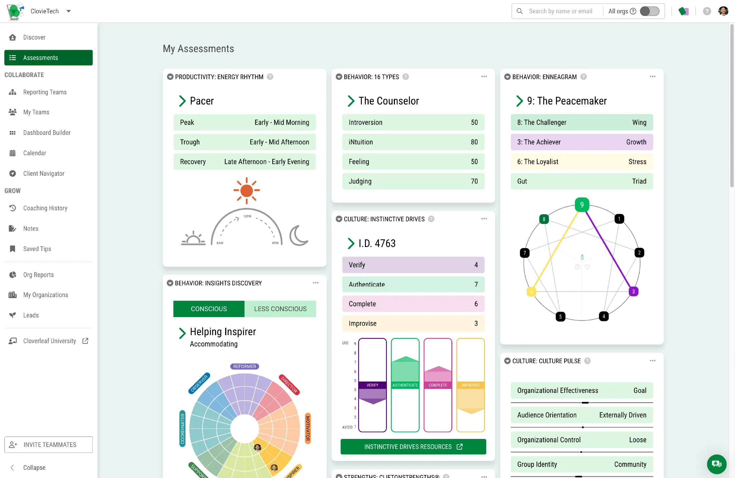
Task: Collapse the Behavior: Insights Discovery card
Action: coord(170,283)
